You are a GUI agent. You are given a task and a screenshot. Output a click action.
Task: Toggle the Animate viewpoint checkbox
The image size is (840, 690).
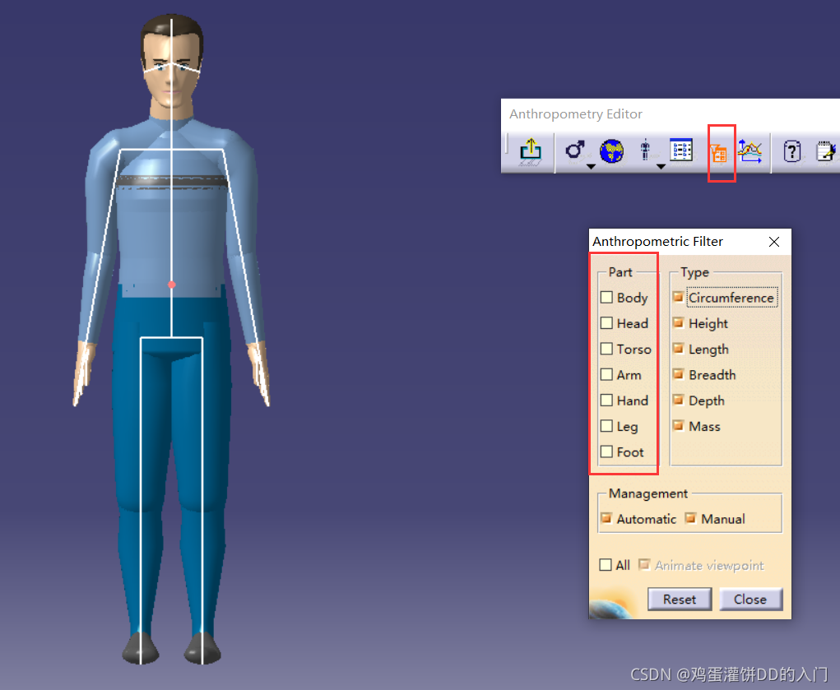[644, 565]
